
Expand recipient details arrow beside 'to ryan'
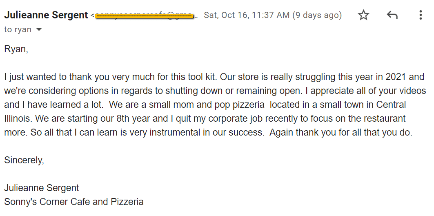tap(39, 30)
